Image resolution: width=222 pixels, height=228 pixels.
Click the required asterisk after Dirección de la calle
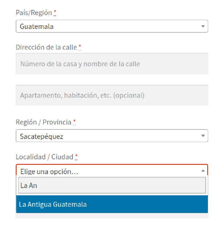pyautogui.click(x=80, y=47)
